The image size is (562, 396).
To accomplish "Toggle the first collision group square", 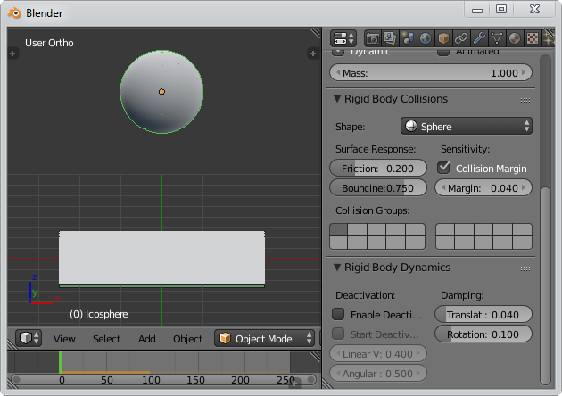I will (x=338, y=230).
